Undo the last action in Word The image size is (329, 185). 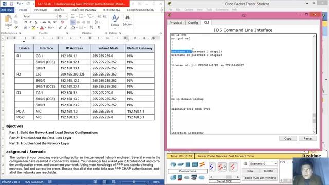(19, 4)
